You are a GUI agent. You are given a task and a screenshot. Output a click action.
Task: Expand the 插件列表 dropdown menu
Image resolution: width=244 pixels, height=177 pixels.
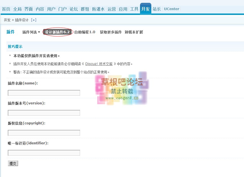click(x=31, y=32)
